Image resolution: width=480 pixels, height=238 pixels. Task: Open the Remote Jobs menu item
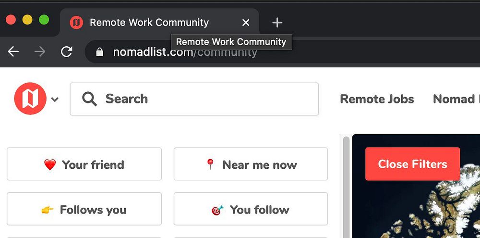377,99
